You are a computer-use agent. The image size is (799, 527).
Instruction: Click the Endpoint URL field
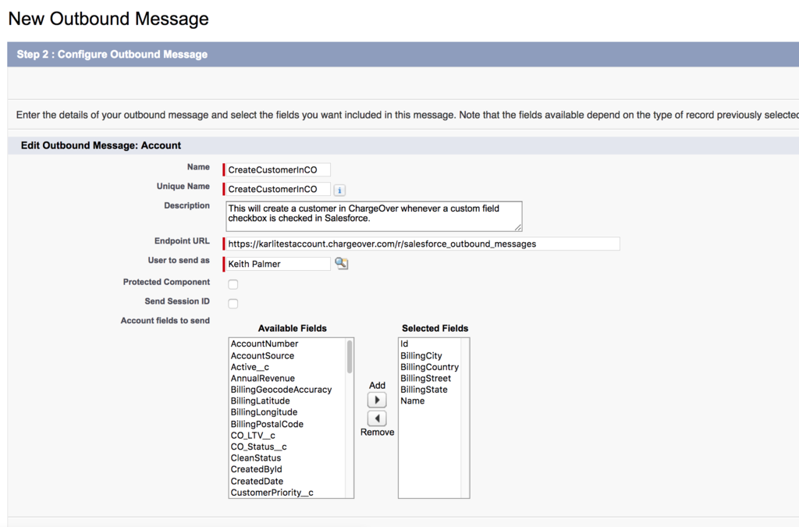[x=423, y=244]
